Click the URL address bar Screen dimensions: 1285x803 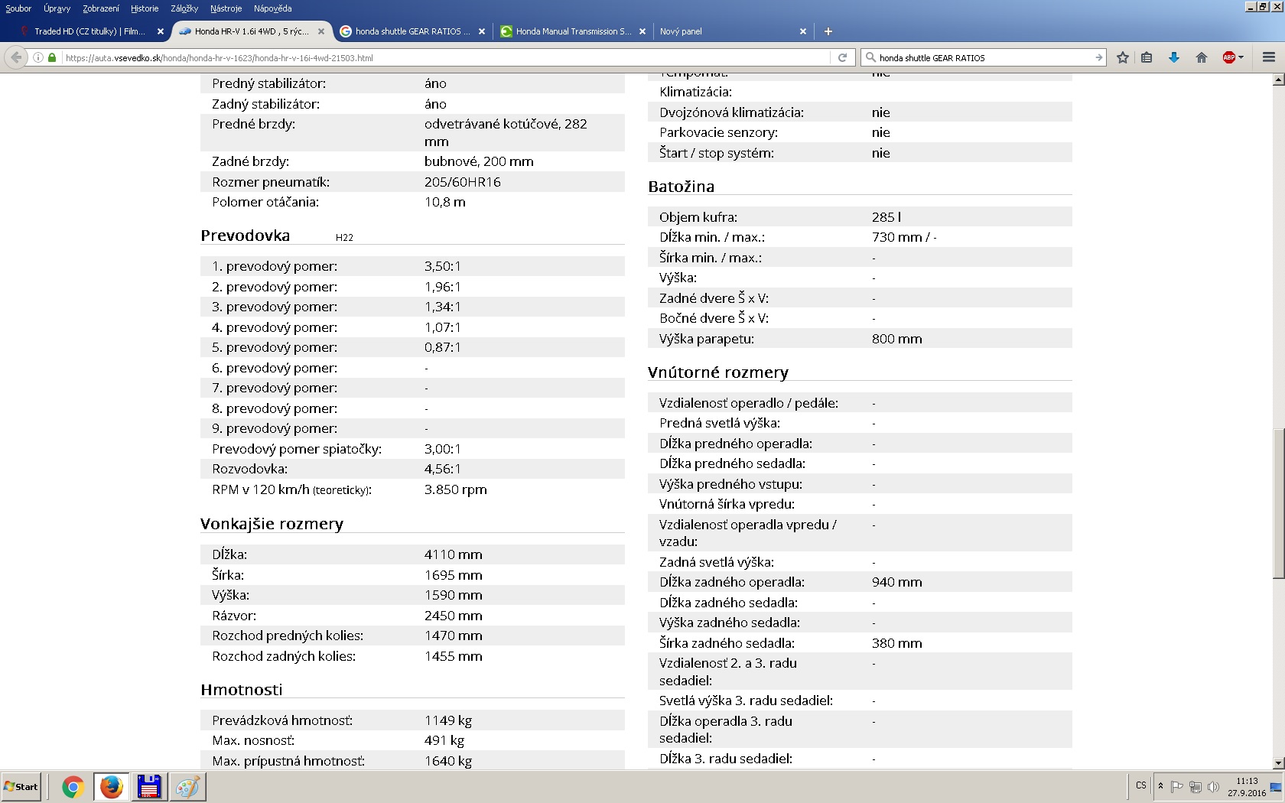444,57
